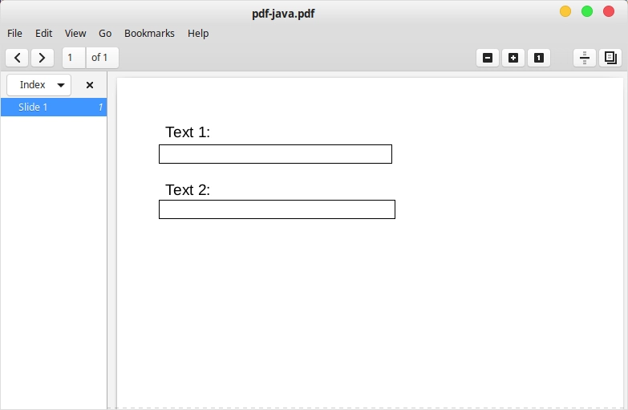Go to the previous page arrow
The width and height of the screenshot is (628, 410).
tap(18, 58)
